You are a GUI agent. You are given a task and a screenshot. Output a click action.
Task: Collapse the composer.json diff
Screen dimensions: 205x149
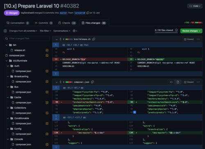pyautogui.click(x=57, y=82)
